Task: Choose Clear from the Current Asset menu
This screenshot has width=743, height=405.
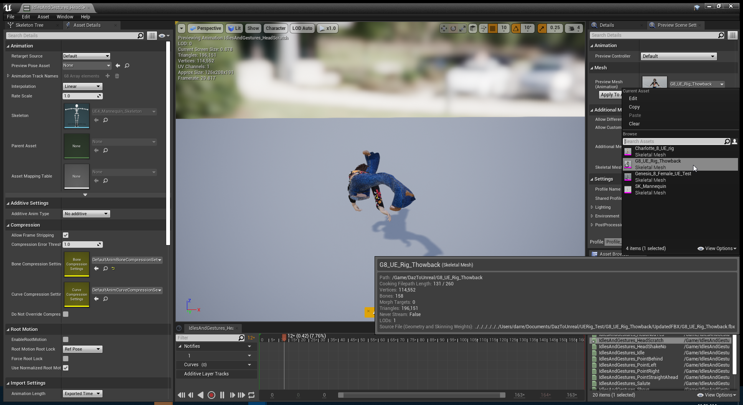Action: (x=634, y=124)
